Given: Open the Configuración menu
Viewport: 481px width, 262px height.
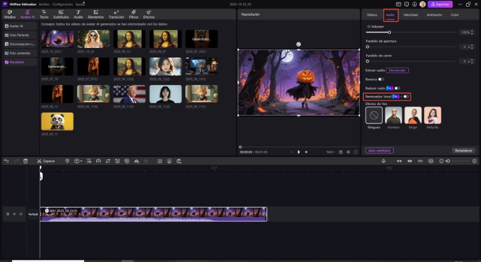Looking at the screenshot, I should (63, 4).
